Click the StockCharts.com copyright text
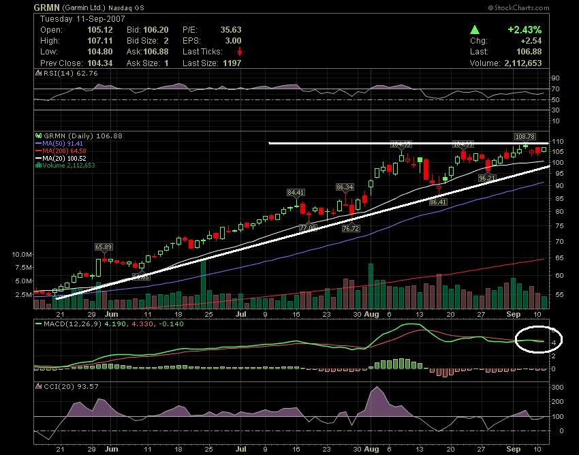 [518, 7]
